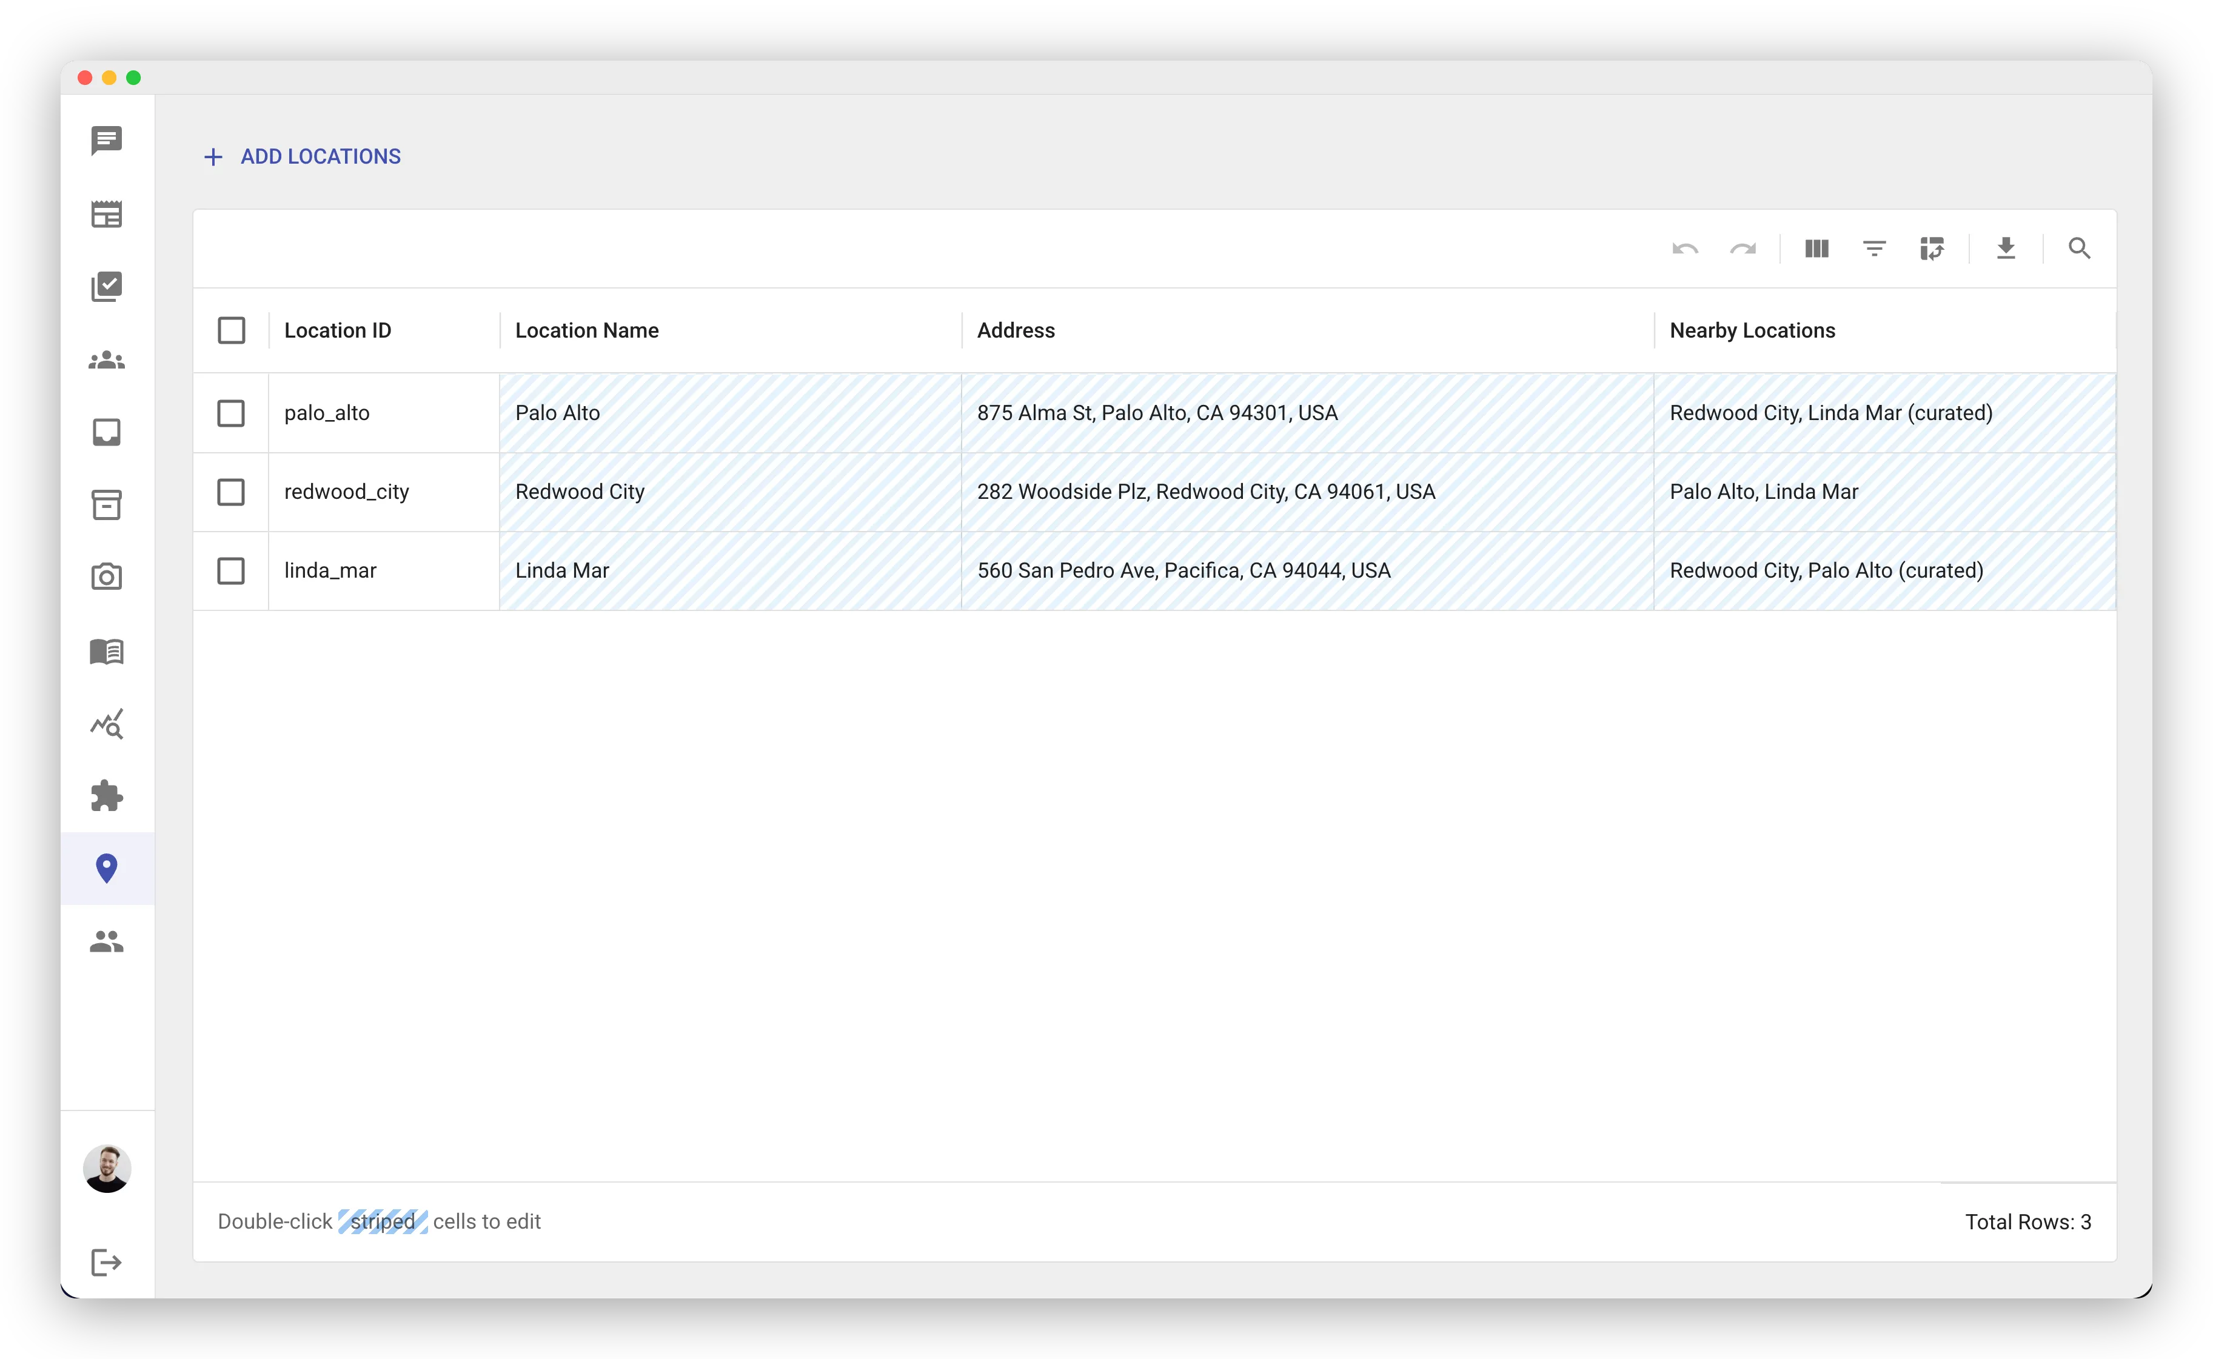Image resolution: width=2213 pixels, height=1359 pixels.
Task: Select the location pin sidebar icon
Action: [106, 868]
